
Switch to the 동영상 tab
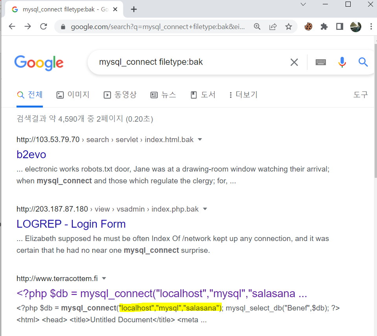120,95
